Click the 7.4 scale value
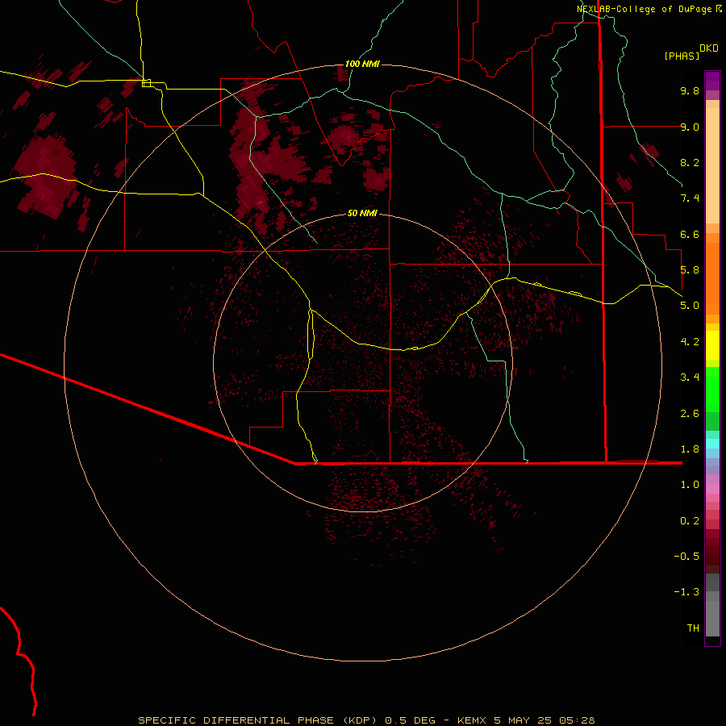This screenshot has width=726, height=726. 690,198
